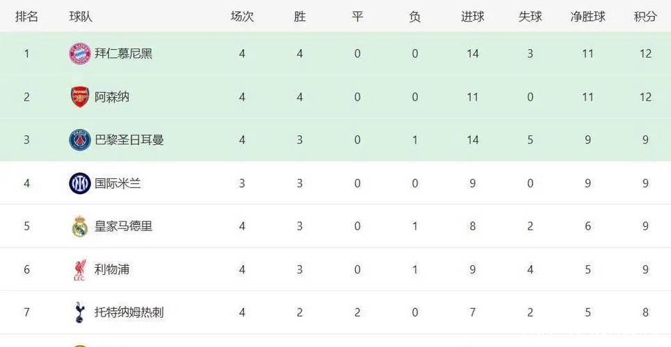Open the 拜仁慕尼黑 team link
Viewport: 671px width, 347px height.
point(123,53)
